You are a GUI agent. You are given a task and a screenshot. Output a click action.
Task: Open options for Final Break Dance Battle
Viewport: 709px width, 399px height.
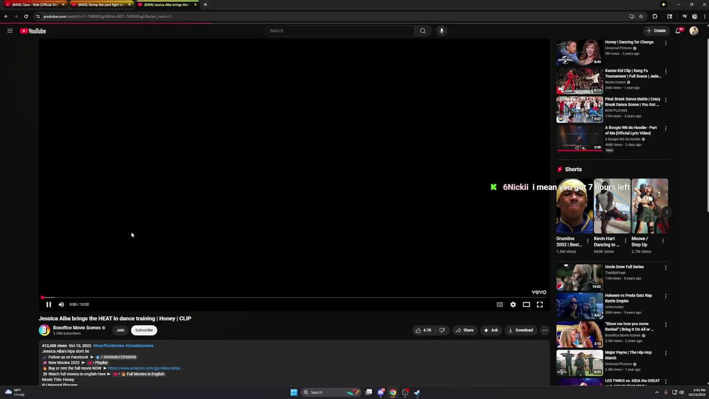point(666,100)
